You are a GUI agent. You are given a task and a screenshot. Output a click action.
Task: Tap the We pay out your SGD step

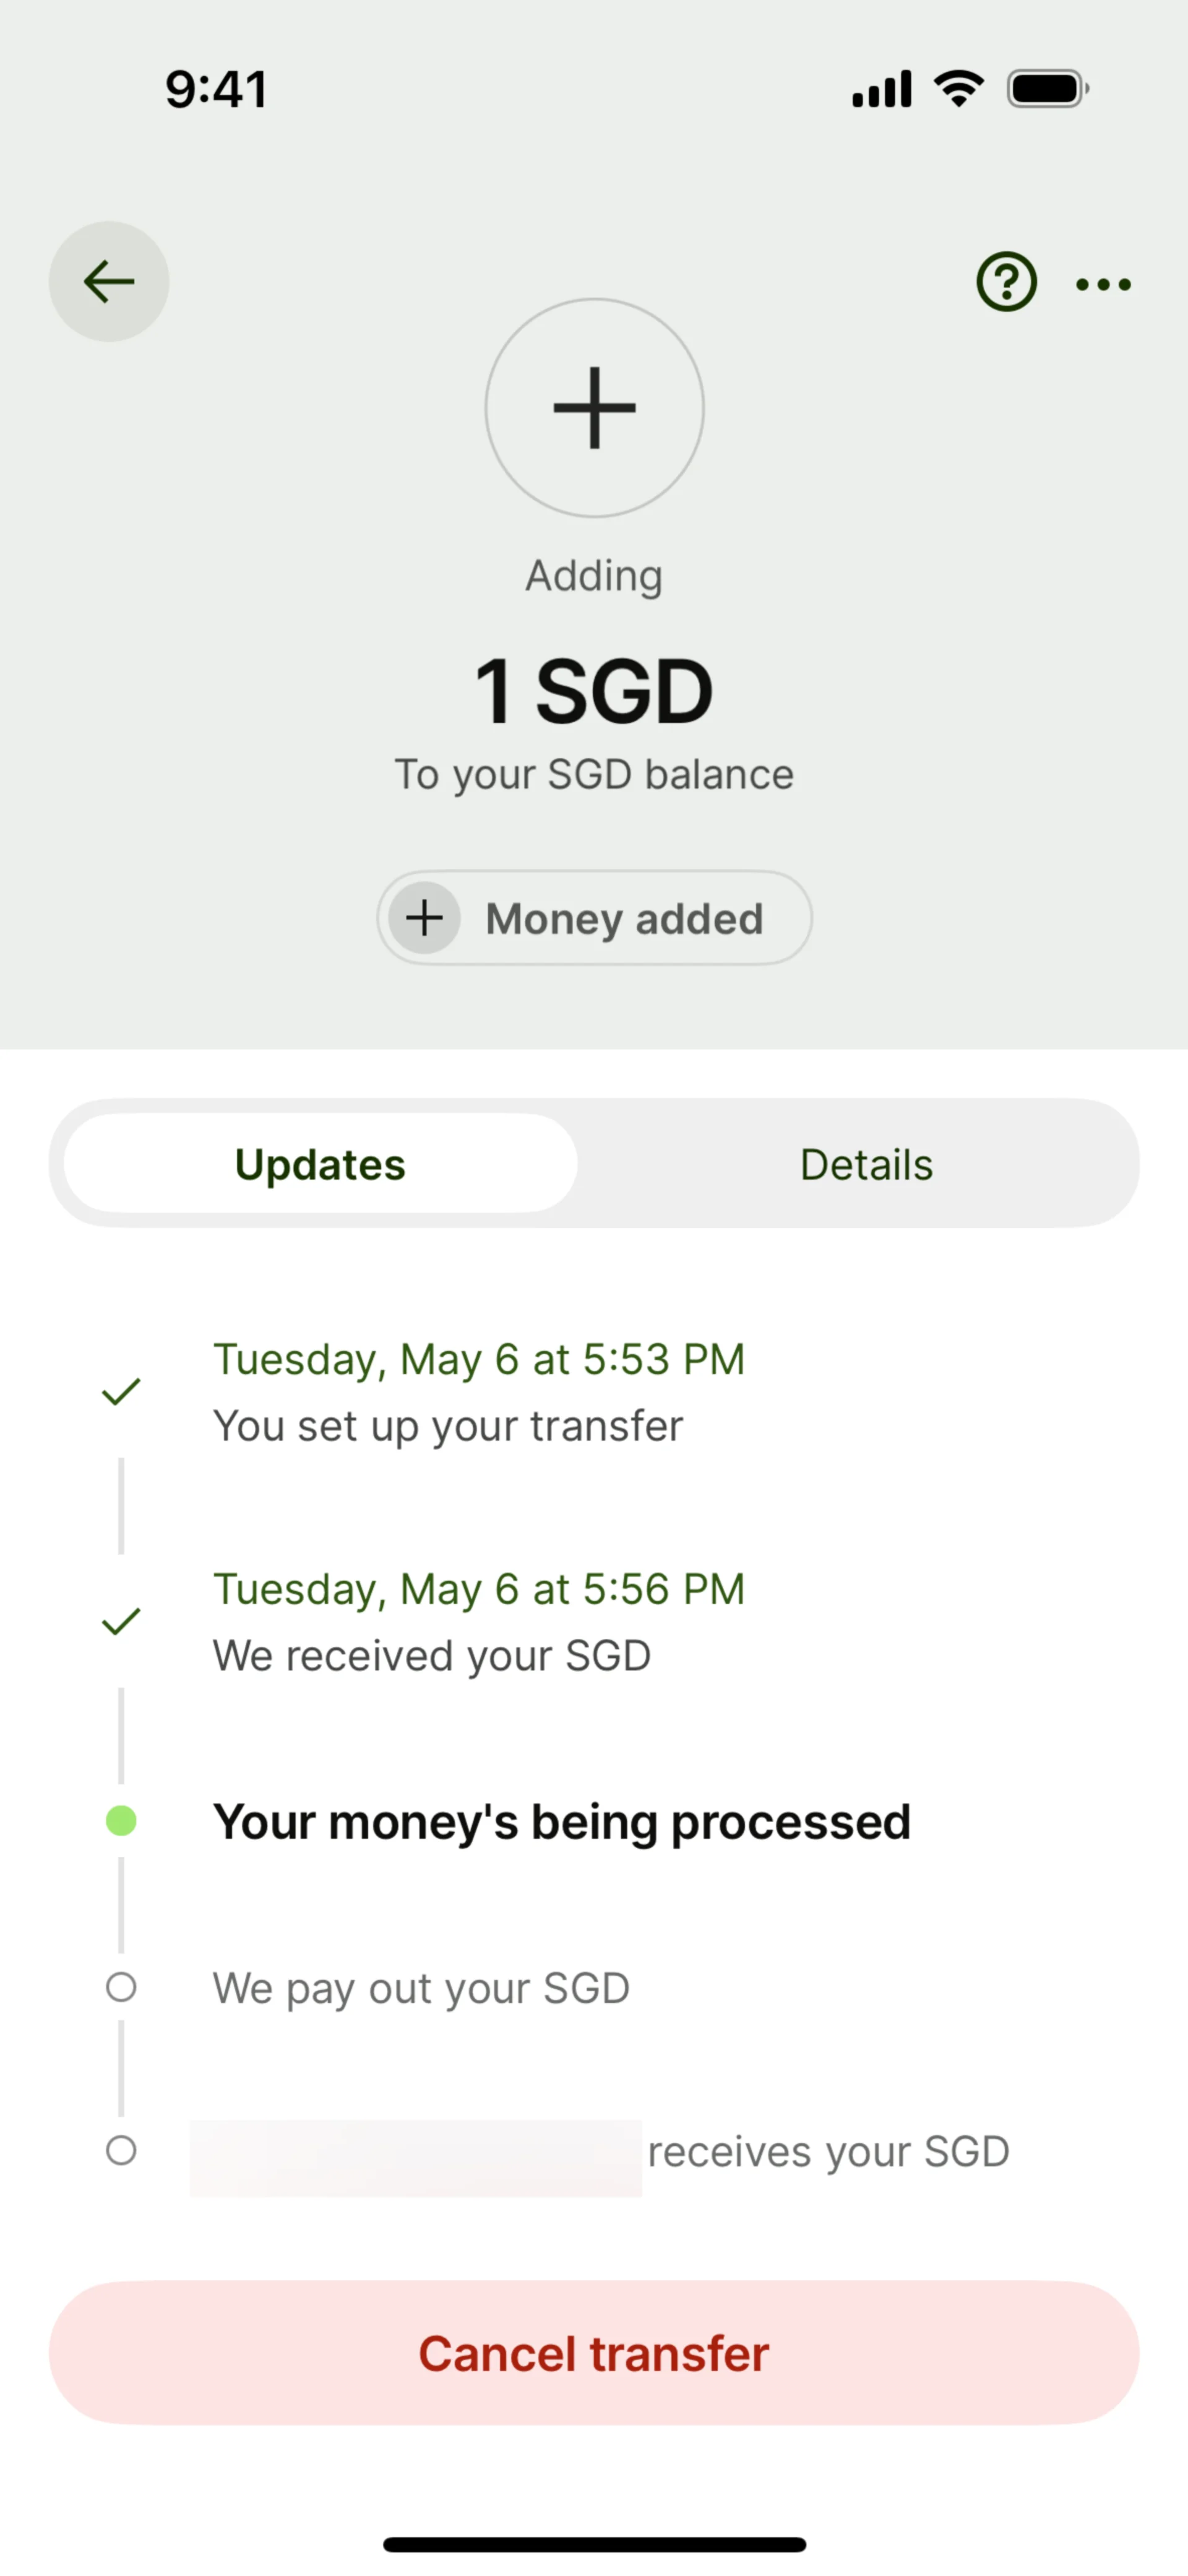click(x=421, y=1988)
